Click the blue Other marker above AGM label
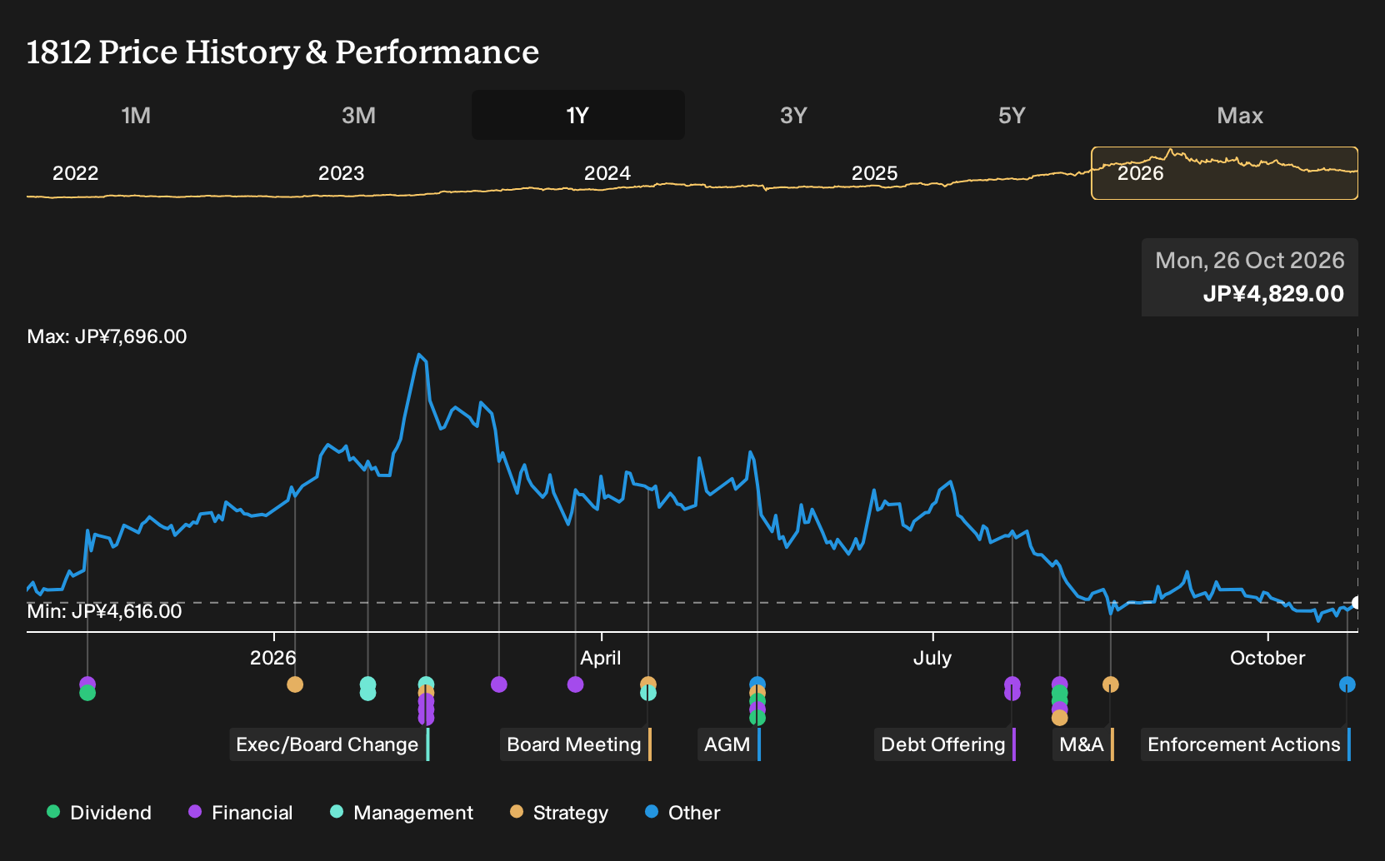This screenshot has height=861, width=1385. [757, 683]
